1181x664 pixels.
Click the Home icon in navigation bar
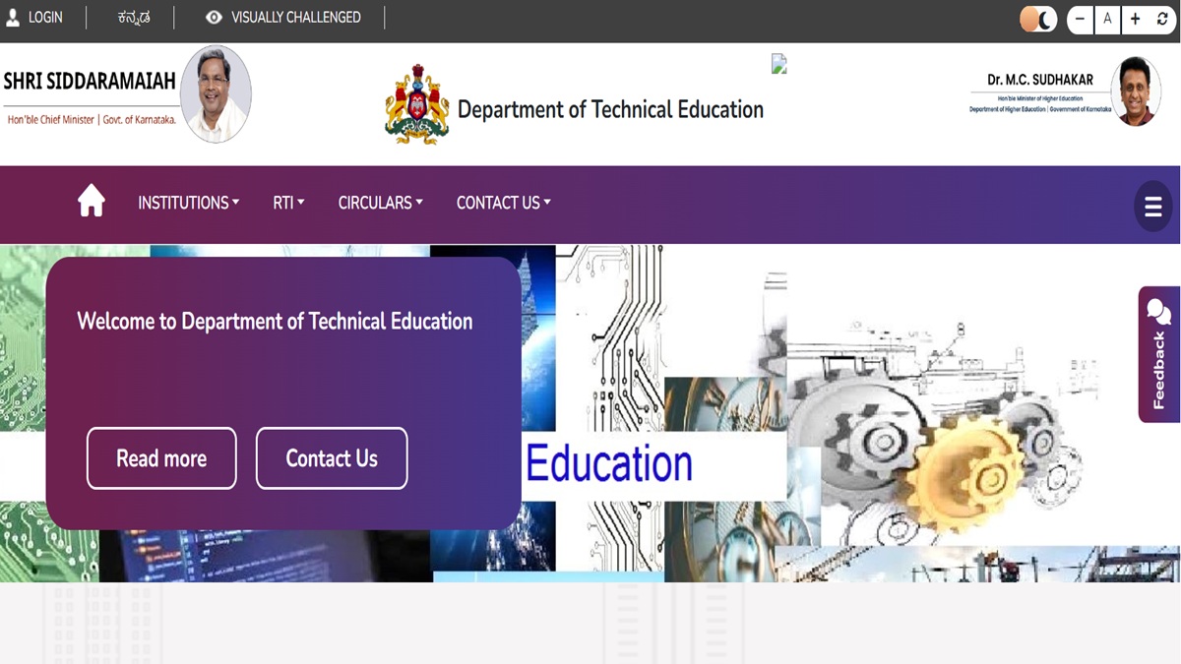point(92,201)
